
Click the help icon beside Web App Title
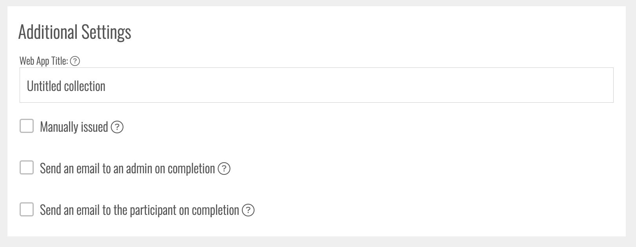[x=75, y=61]
